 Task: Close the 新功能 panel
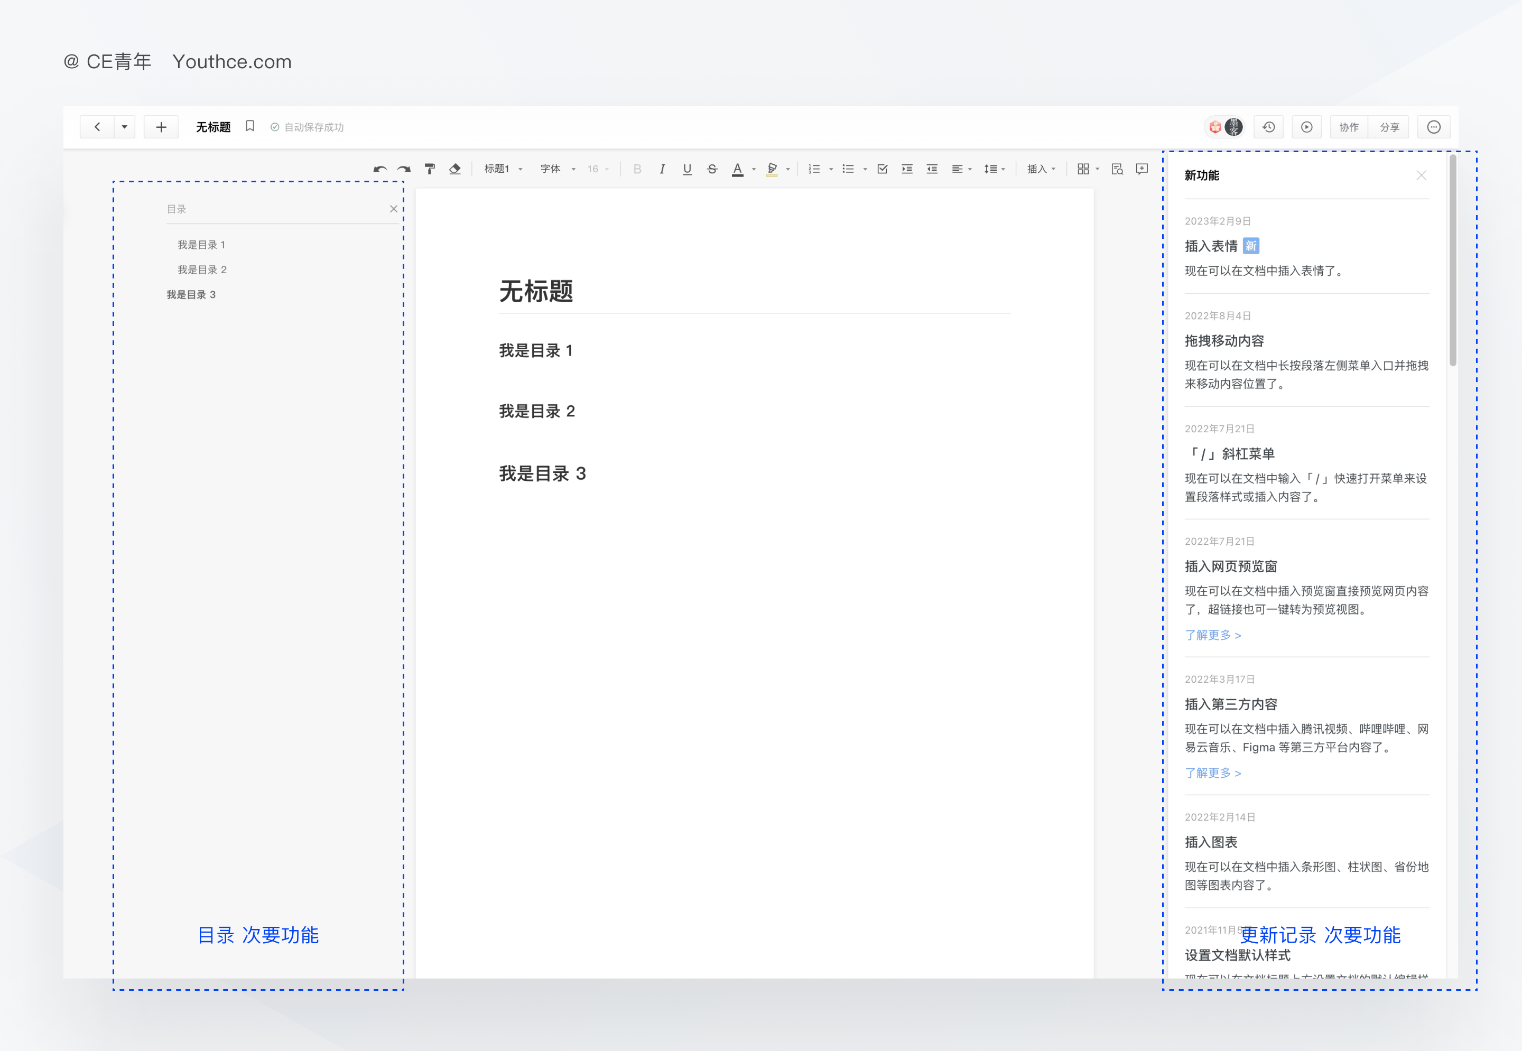pos(1421,175)
